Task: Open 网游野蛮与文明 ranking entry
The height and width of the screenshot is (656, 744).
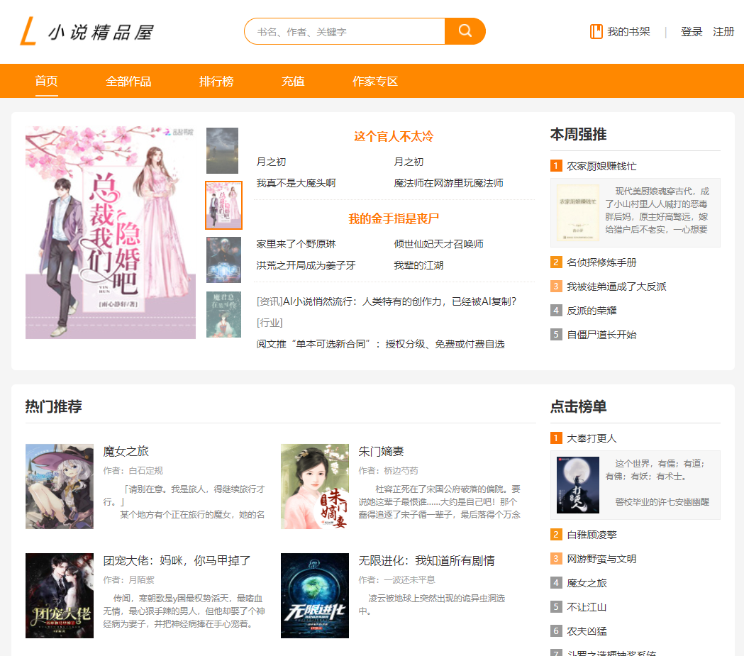Action: coord(601,559)
